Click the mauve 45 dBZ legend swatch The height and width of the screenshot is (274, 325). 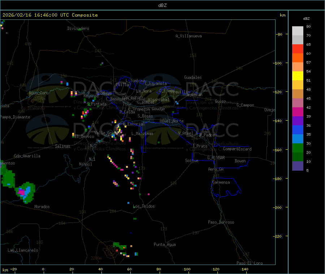click(x=298, y=103)
